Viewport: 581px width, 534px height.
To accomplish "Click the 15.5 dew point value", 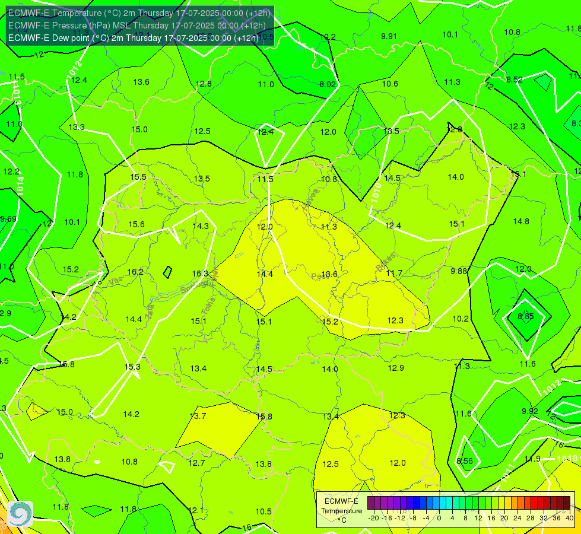I will (138, 177).
